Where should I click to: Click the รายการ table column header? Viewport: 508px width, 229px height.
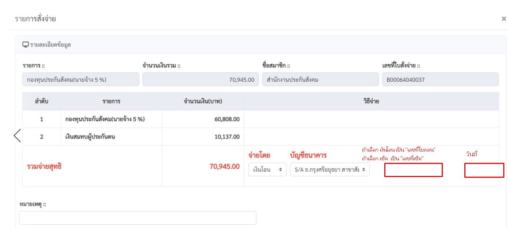click(111, 101)
